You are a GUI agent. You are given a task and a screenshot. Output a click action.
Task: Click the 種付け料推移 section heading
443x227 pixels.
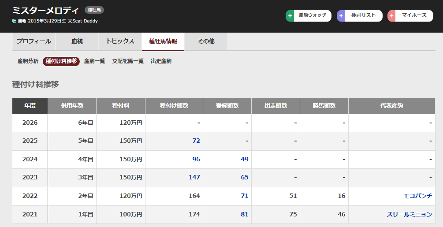click(36, 85)
